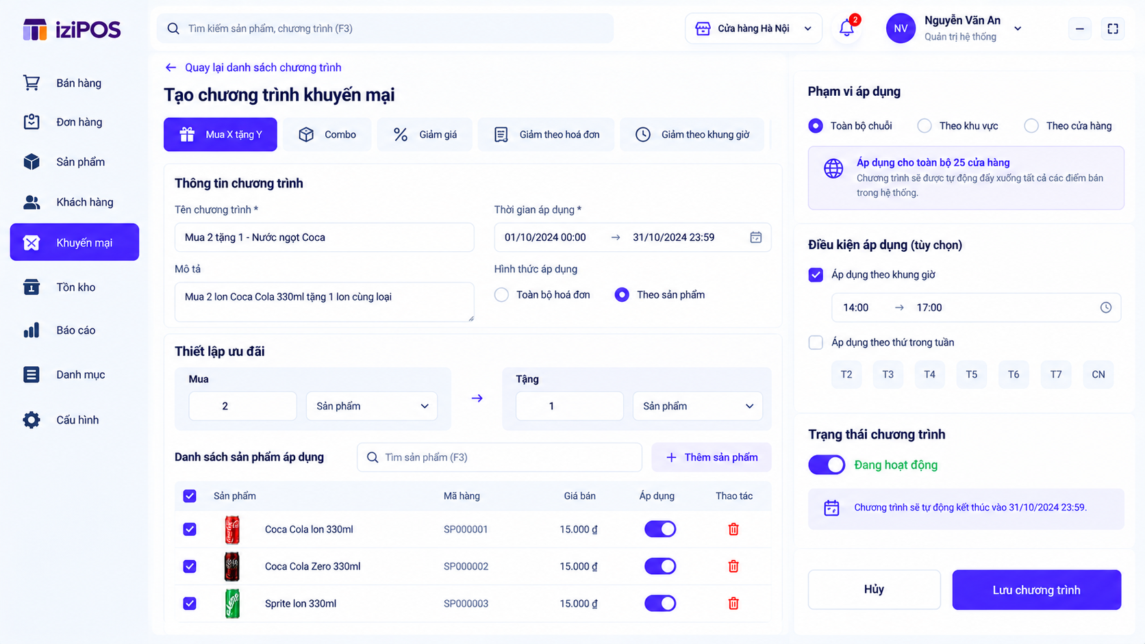Select the Giảm giá tab
The height and width of the screenshot is (644, 1145).
click(x=425, y=134)
